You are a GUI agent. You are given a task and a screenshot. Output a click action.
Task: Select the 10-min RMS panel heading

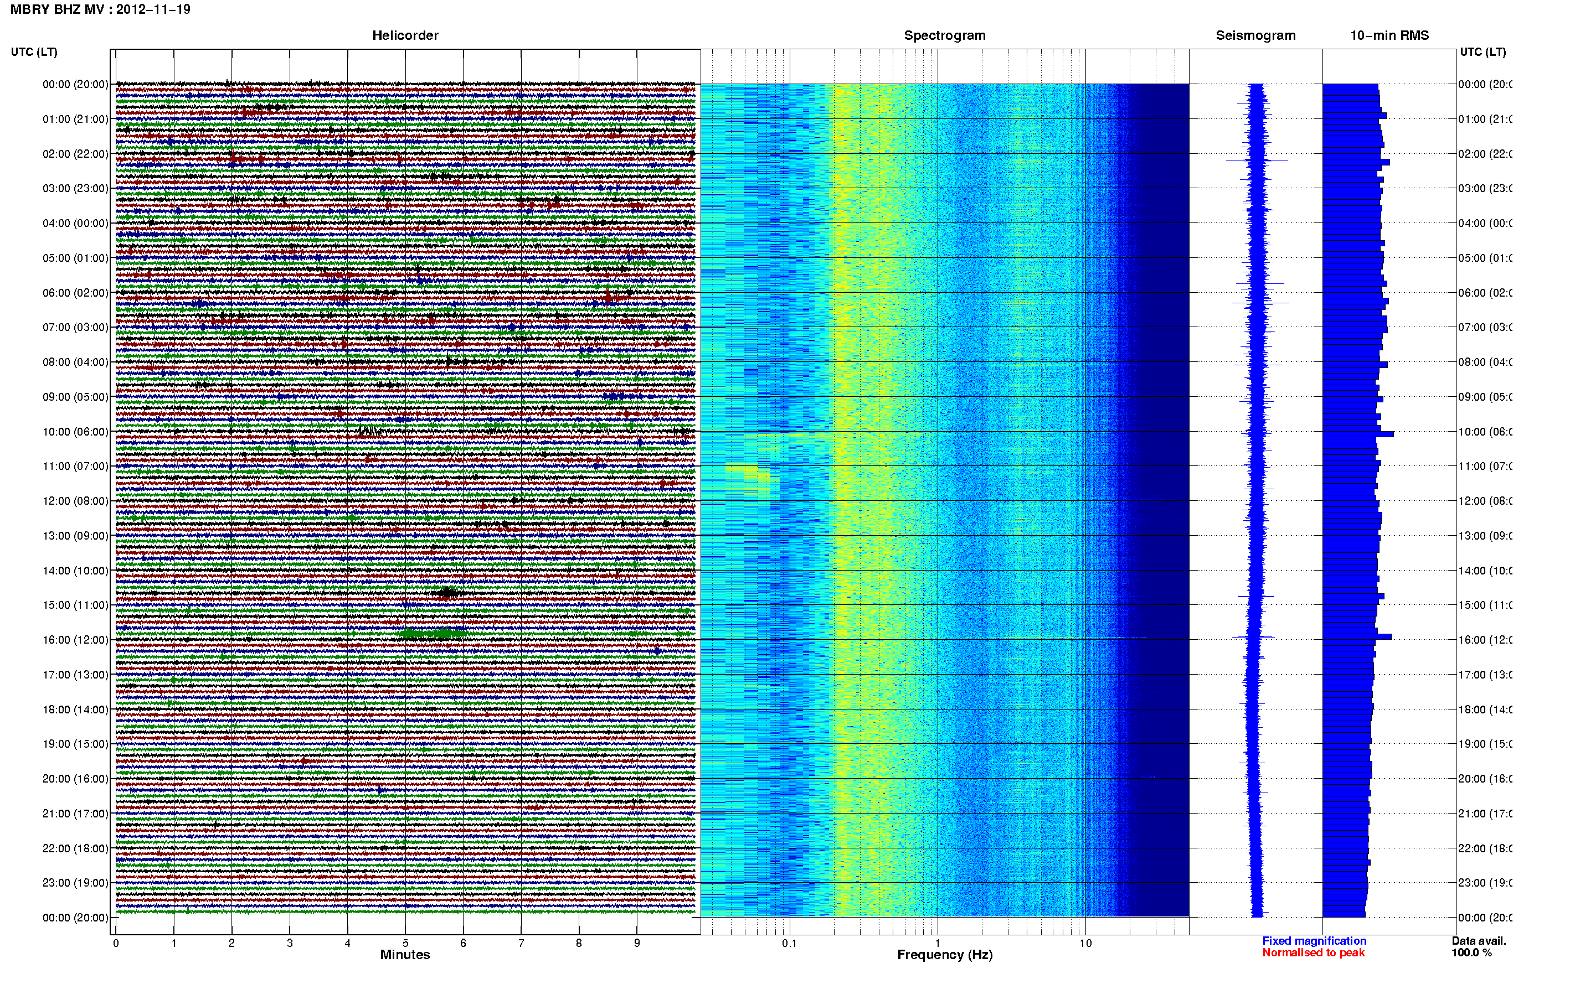(x=1389, y=35)
